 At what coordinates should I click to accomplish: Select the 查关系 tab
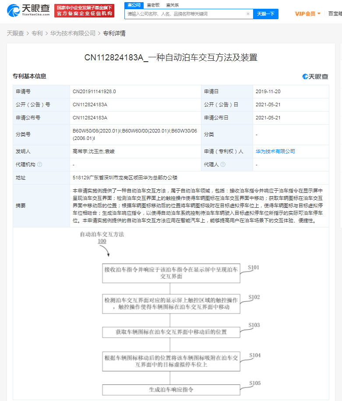pos(173,5)
